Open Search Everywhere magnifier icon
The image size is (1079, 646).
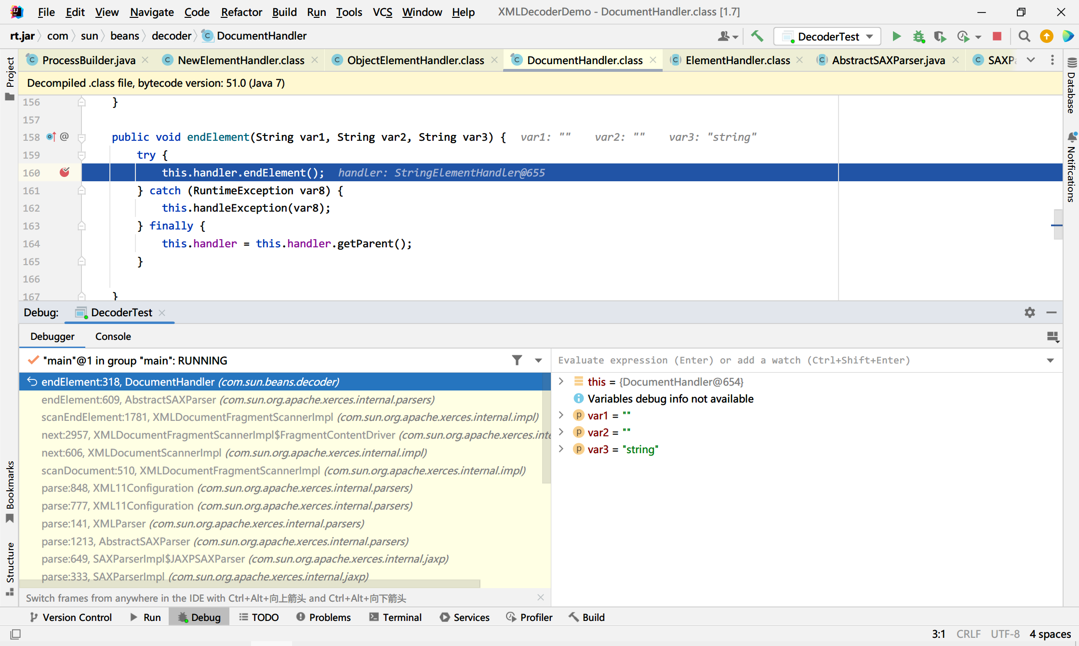(1024, 36)
